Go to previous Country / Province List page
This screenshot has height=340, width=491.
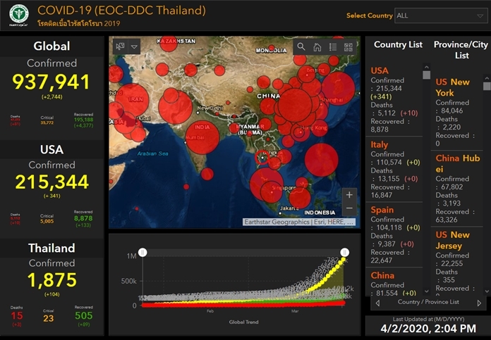tap(377, 303)
